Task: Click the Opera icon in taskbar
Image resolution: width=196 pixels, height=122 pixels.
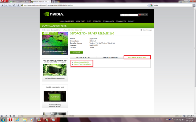Action: 10,120
